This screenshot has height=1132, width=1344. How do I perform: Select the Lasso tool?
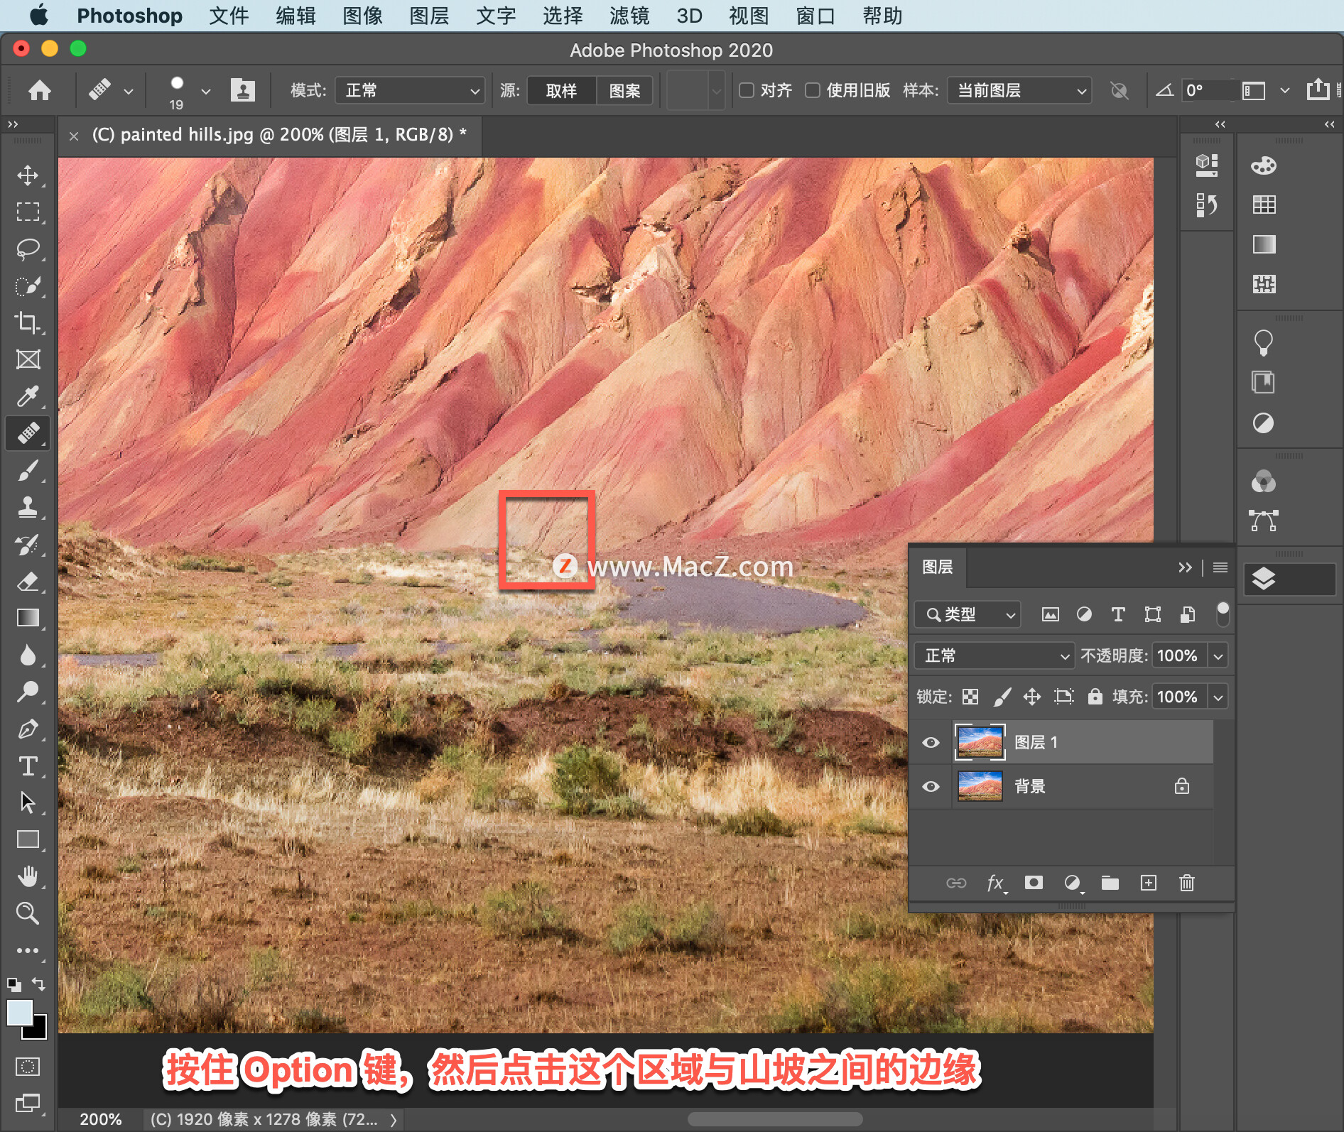pos(28,249)
